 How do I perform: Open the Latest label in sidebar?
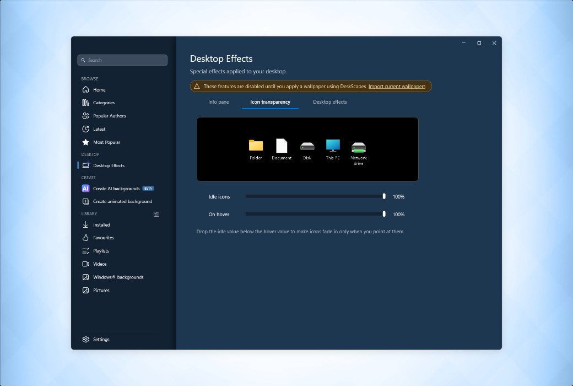pyautogui.click(x=99, y=129)
